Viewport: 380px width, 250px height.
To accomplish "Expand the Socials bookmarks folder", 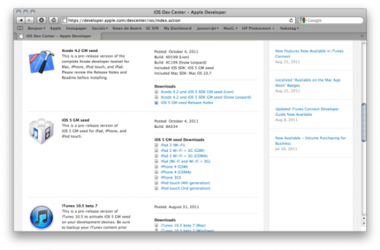I will coord(99,28).
